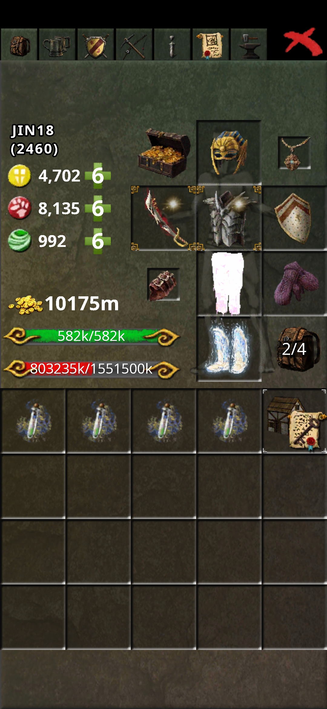Add a point with plus beside 4,702
327x709 pixels.
pyautogui.click(x=98, y=176)
